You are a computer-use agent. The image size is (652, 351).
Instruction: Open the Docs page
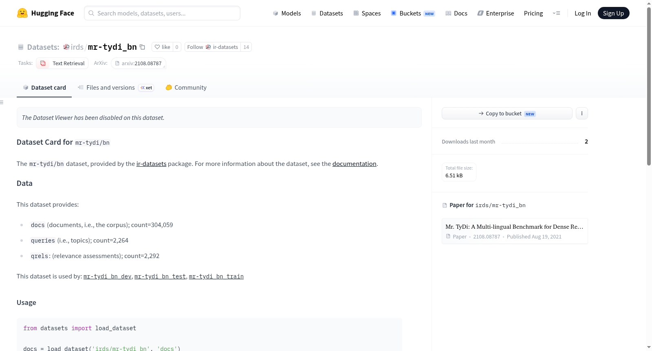[456, 13]
